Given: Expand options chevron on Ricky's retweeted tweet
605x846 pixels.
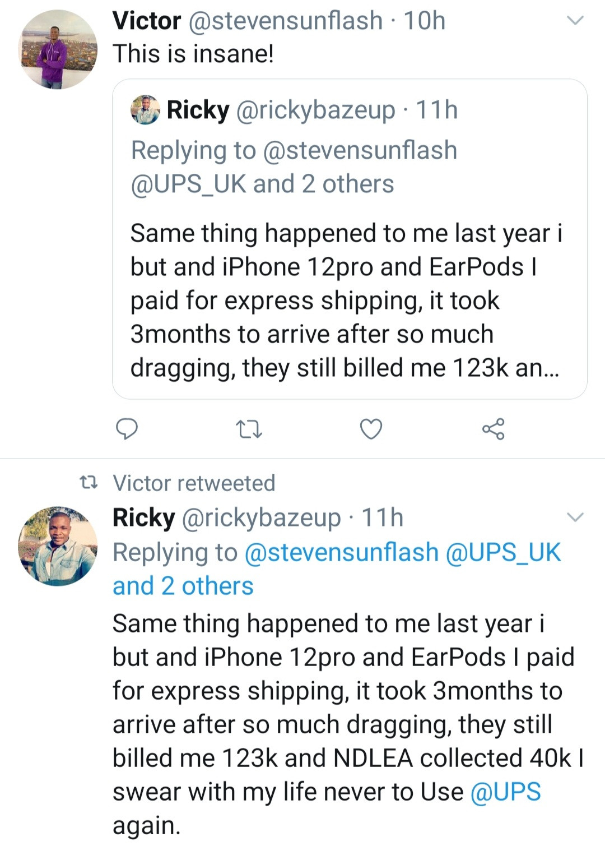Looking at the screenshot, I should (x=575, y=517).
